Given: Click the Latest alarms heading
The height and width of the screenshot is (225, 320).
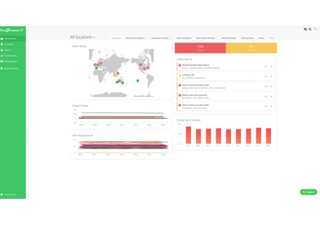Looking at the screenshot, I should [184, 59].
